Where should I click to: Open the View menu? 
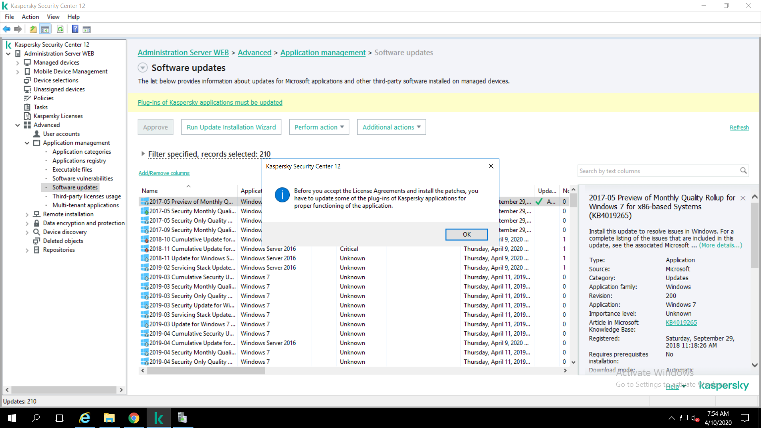(x=53, y=17)
